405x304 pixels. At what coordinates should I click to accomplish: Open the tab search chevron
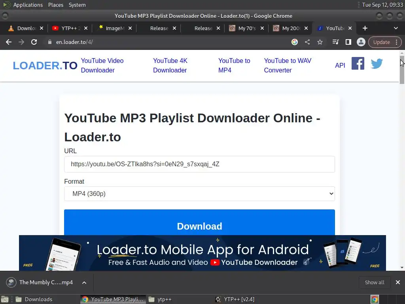coord(396,28)
